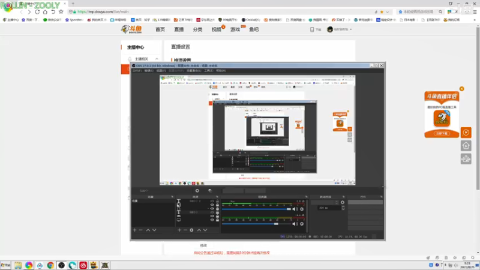
Task: Click robot assistant icon on right floating sidebar
Action: click(x=466, y=159)
